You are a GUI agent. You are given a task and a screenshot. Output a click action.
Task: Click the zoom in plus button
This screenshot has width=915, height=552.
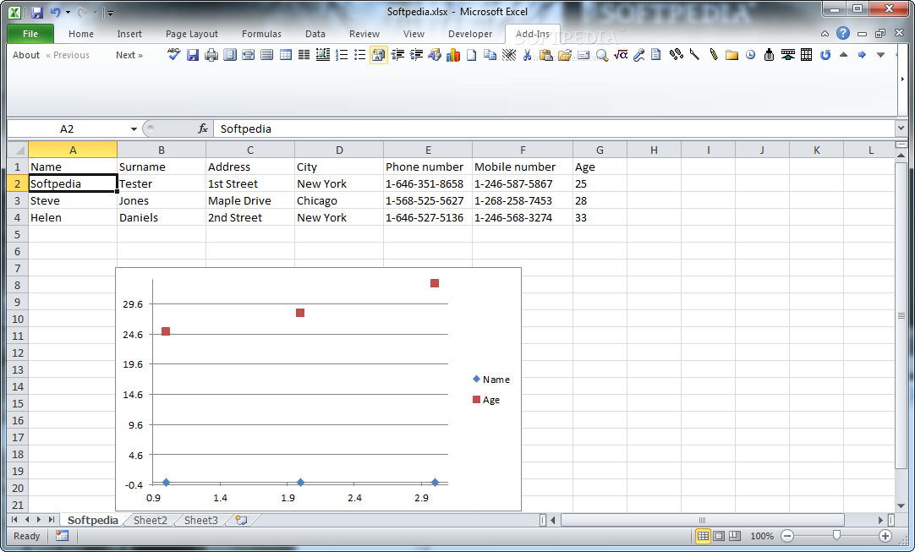click(x=885, y=536)
